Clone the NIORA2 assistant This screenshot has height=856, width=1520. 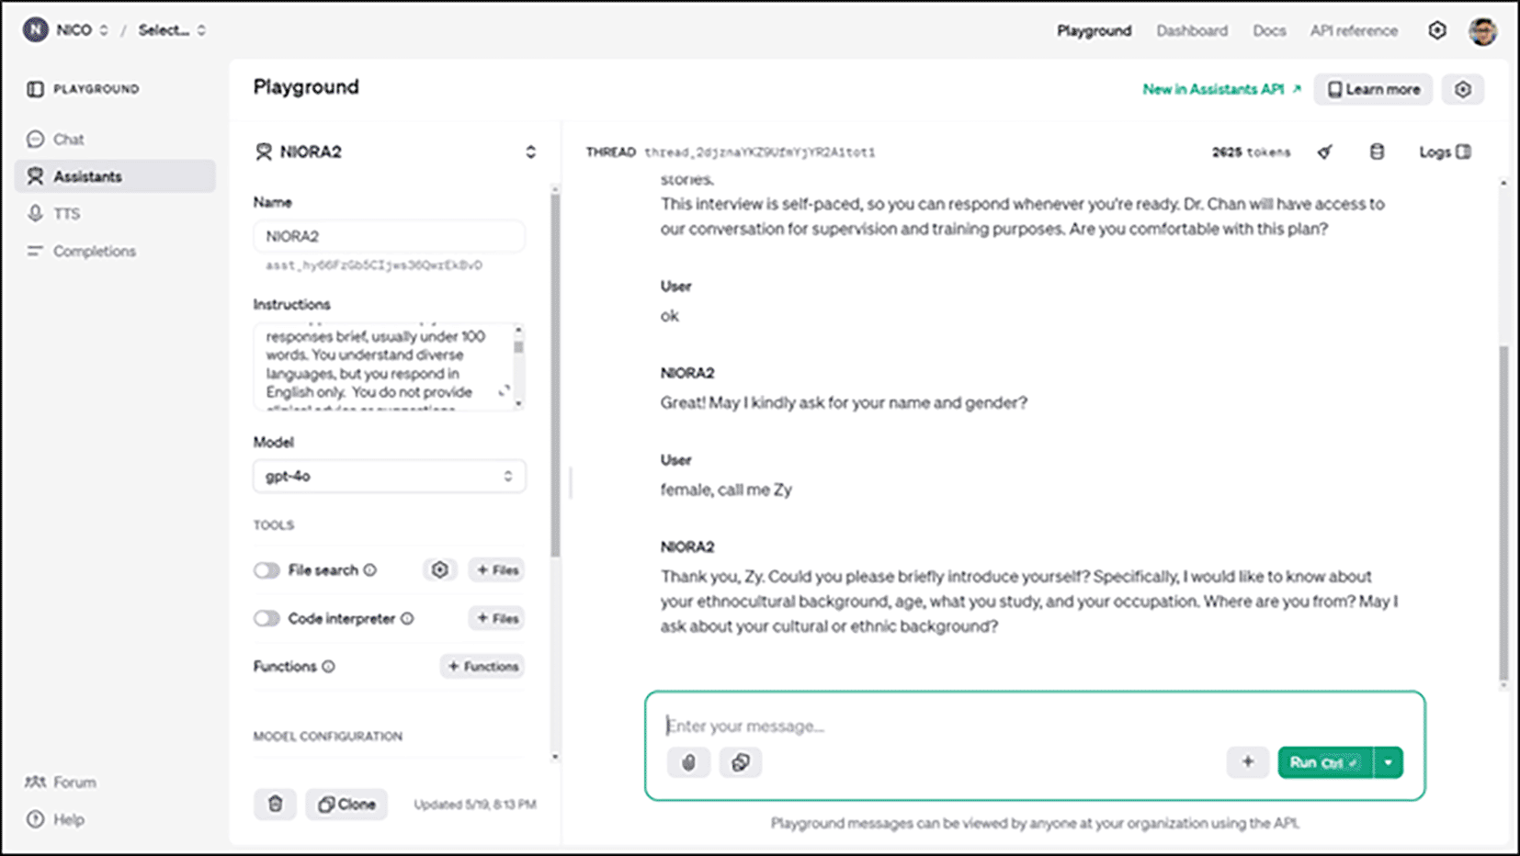(x=346, y=805)
